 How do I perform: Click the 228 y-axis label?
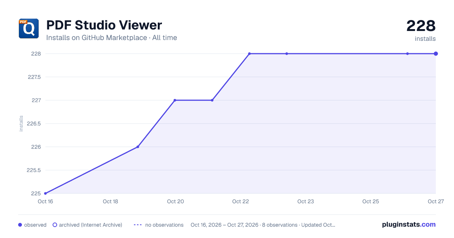click(36, 54)
